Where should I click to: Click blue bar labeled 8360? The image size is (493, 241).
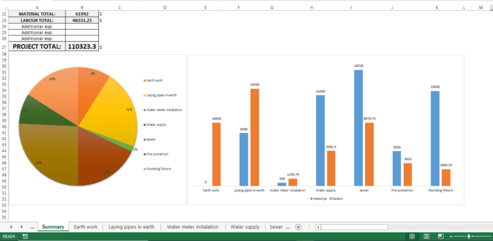pos(244,159)
